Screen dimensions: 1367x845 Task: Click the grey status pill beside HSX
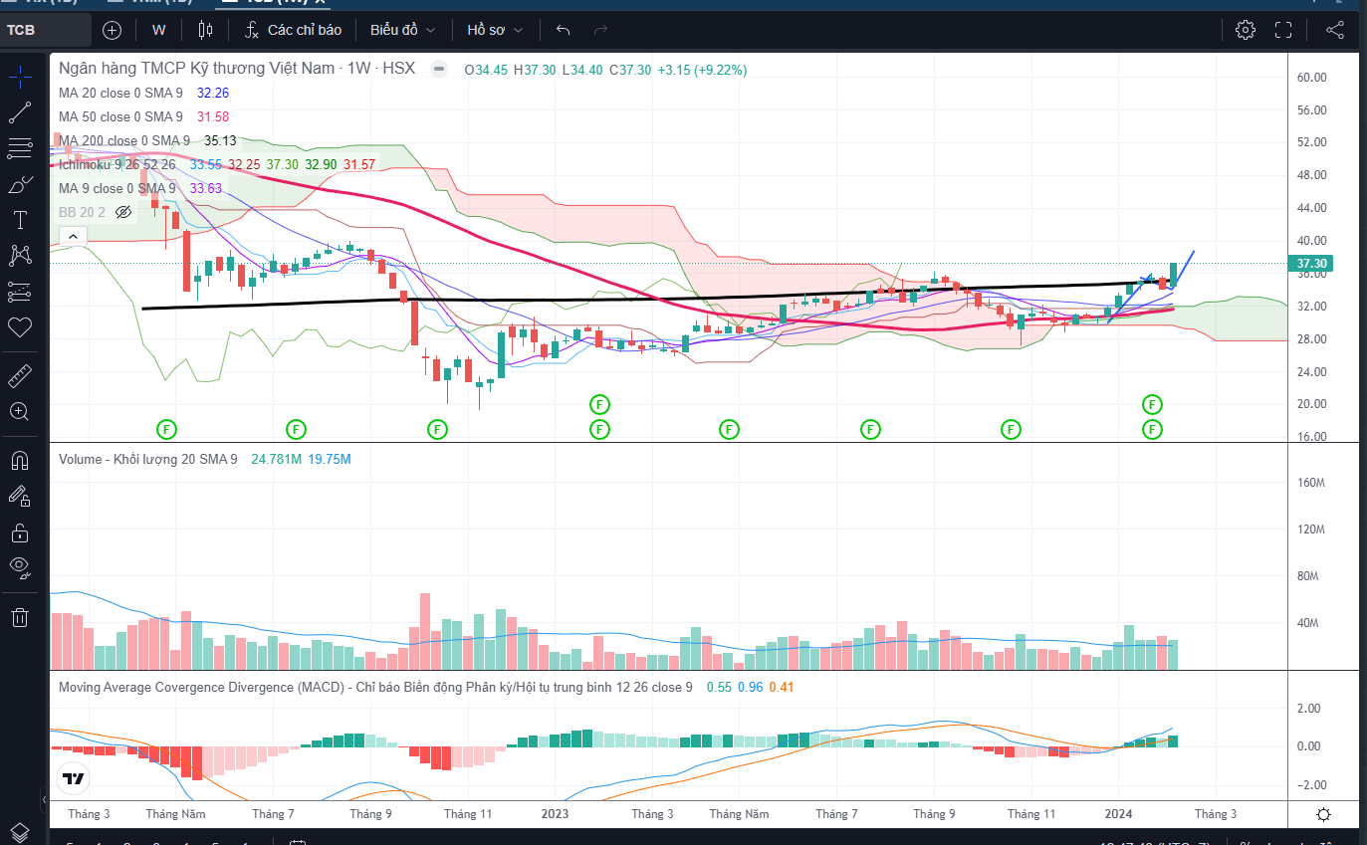(437, 69)
